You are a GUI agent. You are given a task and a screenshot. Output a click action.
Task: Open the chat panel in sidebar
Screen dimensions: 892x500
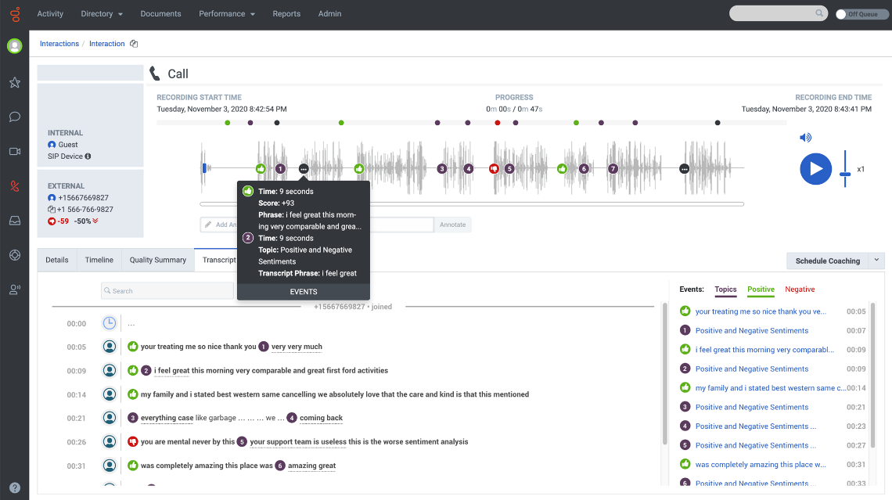(15, 117)
